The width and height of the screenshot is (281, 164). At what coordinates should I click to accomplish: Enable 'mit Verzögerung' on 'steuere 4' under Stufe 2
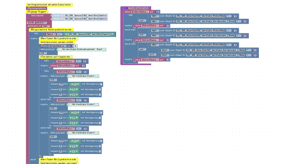pyautogui.click(x=100, y=118)
